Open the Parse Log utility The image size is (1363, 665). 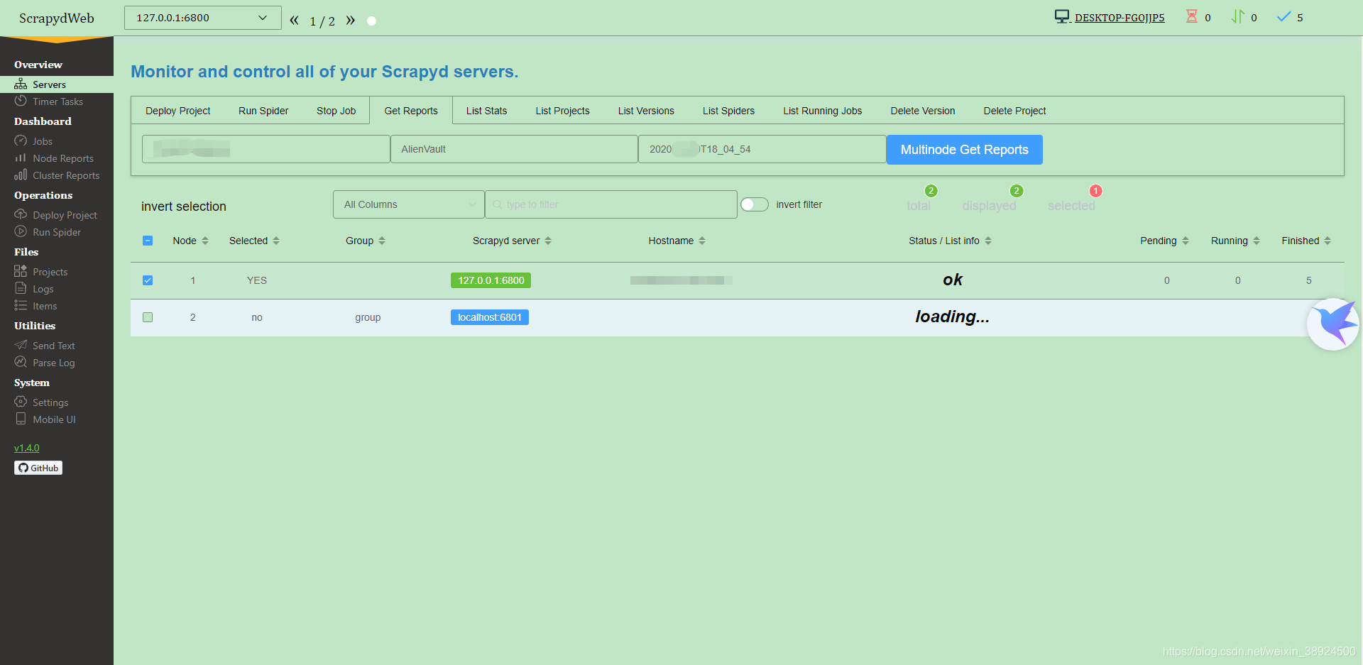[53, 362]
